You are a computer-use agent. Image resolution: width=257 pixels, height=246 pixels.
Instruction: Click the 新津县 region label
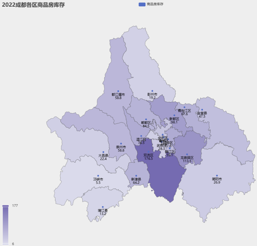(x=136, y=179)
